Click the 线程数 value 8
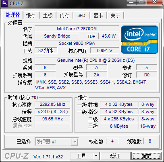 150,141
